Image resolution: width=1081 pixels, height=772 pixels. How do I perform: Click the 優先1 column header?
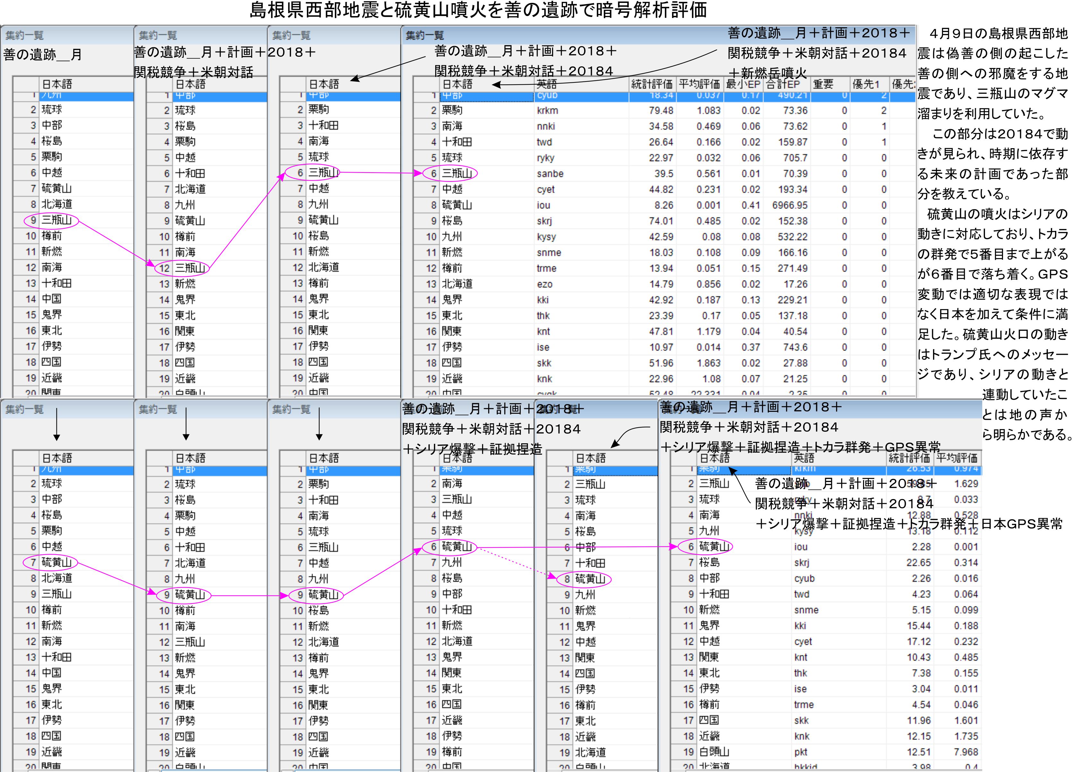coord(866,84)
